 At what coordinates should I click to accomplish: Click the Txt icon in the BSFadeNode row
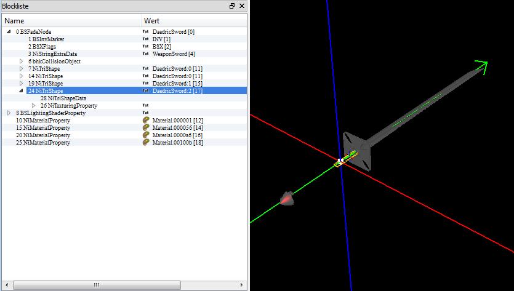[146, 32]
